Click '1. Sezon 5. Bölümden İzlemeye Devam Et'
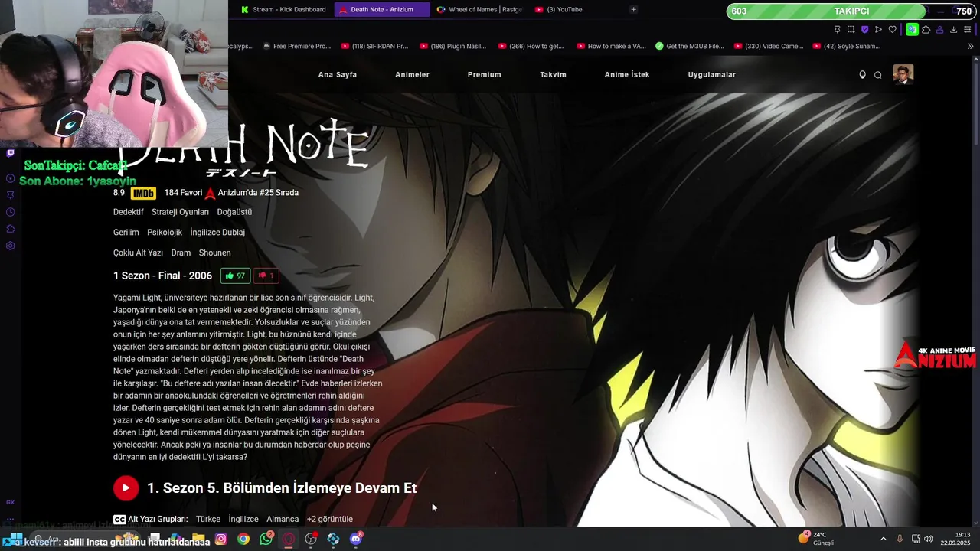 point(282,488)
